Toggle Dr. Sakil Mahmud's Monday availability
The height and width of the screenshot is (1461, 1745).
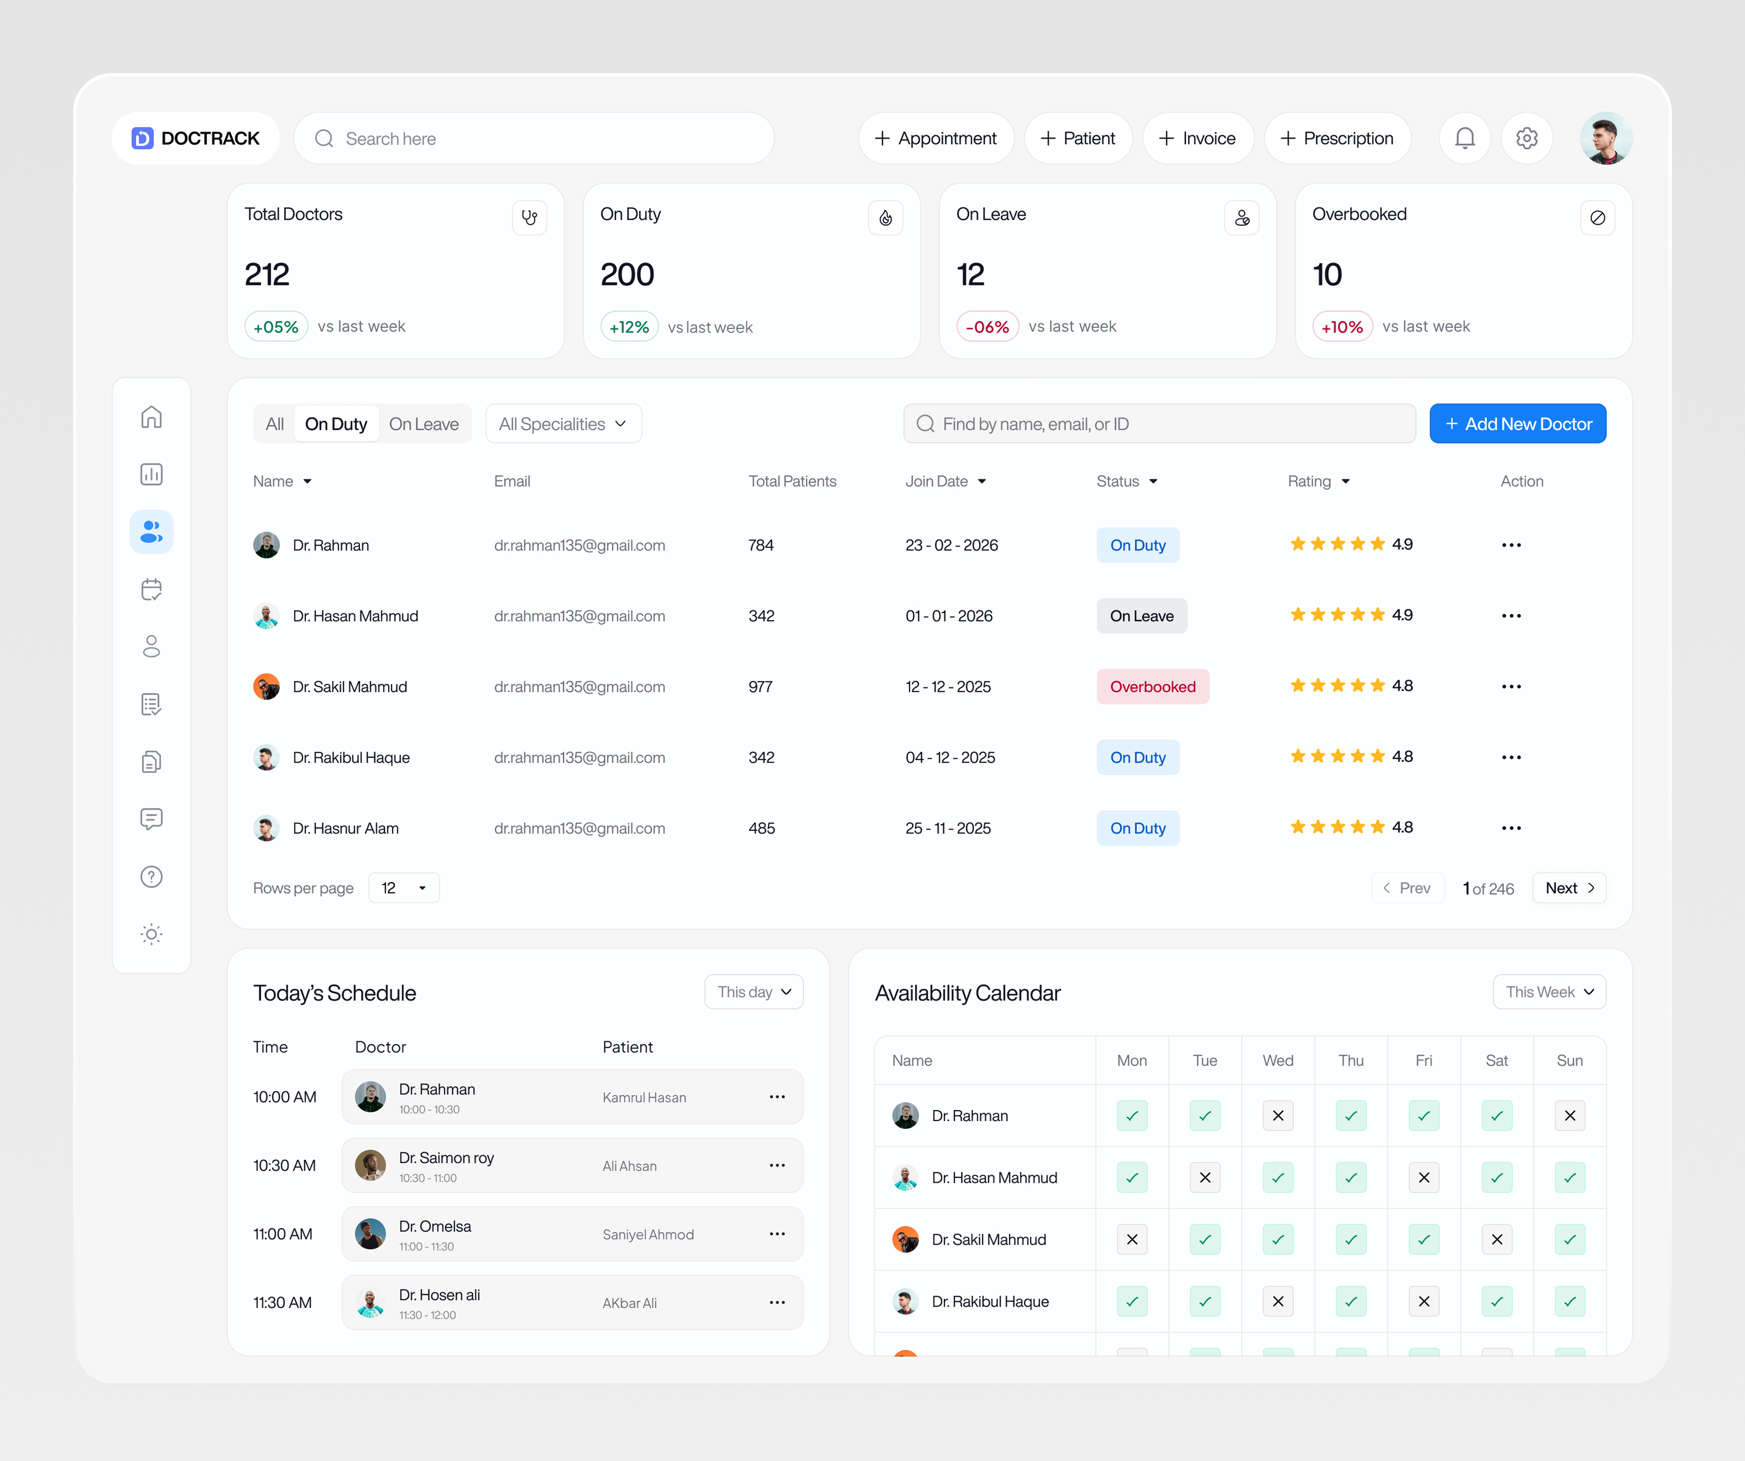tap(1132, 1239)
